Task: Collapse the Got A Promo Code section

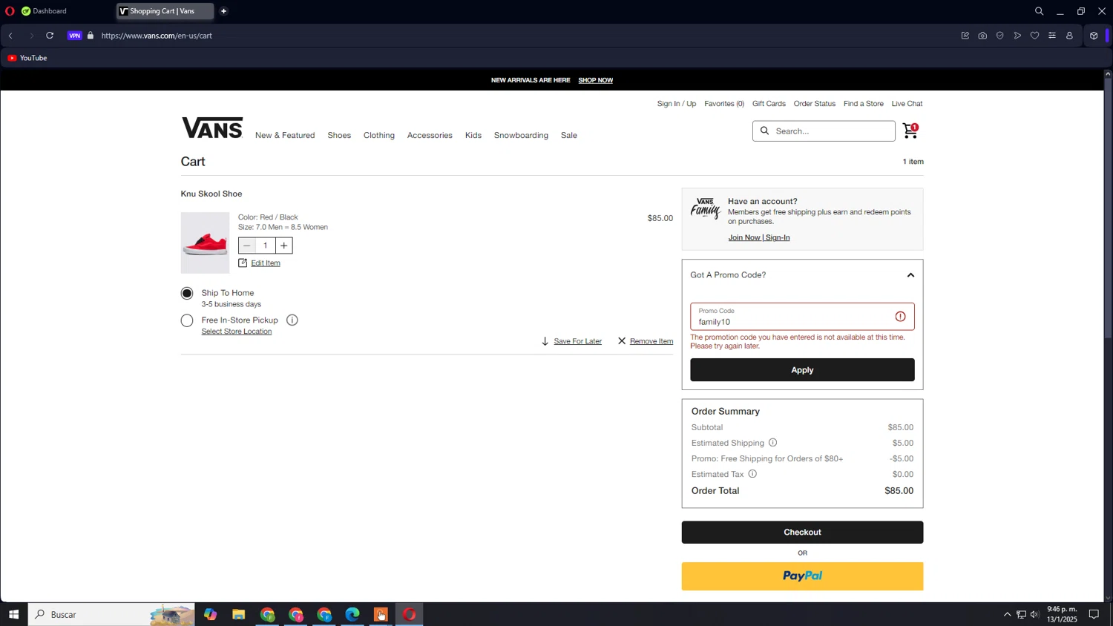Action: pos(910,275)
